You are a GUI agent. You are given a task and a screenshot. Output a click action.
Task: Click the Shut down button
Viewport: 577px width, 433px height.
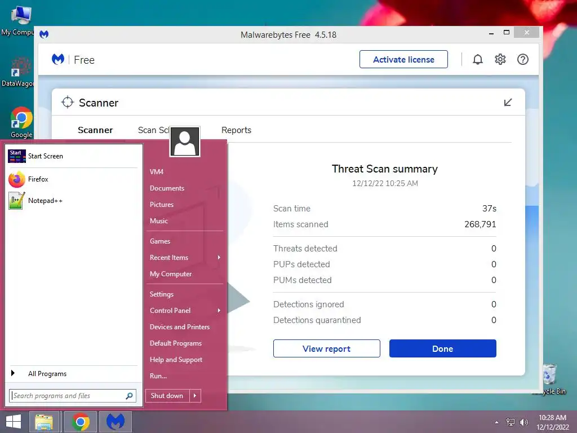coord(167,396)
